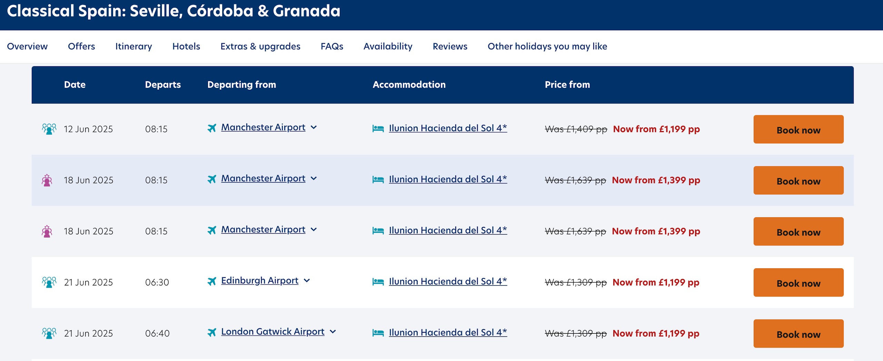Go to Extras & upgrades
The height and width of the screenshot is (361, 883).
tap(260, 46)
